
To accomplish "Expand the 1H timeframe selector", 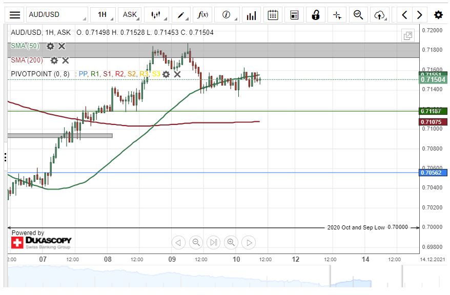I will pos(103,15).
